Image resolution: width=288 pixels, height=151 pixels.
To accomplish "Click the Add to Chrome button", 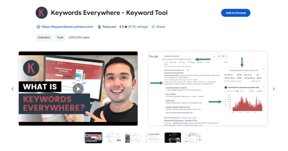I will pyautogui.click(x=235, y=13).
